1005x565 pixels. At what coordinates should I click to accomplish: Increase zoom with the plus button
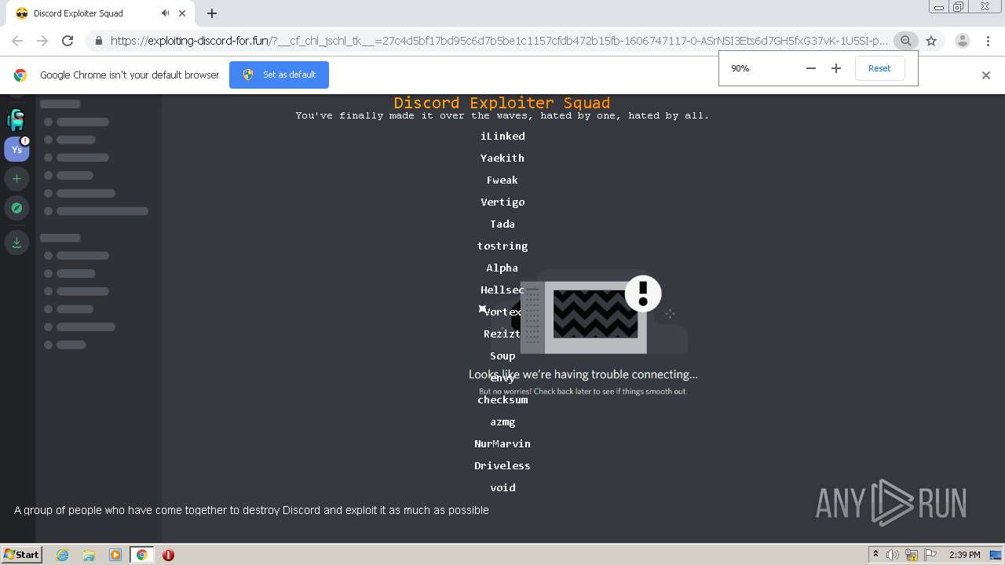pos(836,68)
